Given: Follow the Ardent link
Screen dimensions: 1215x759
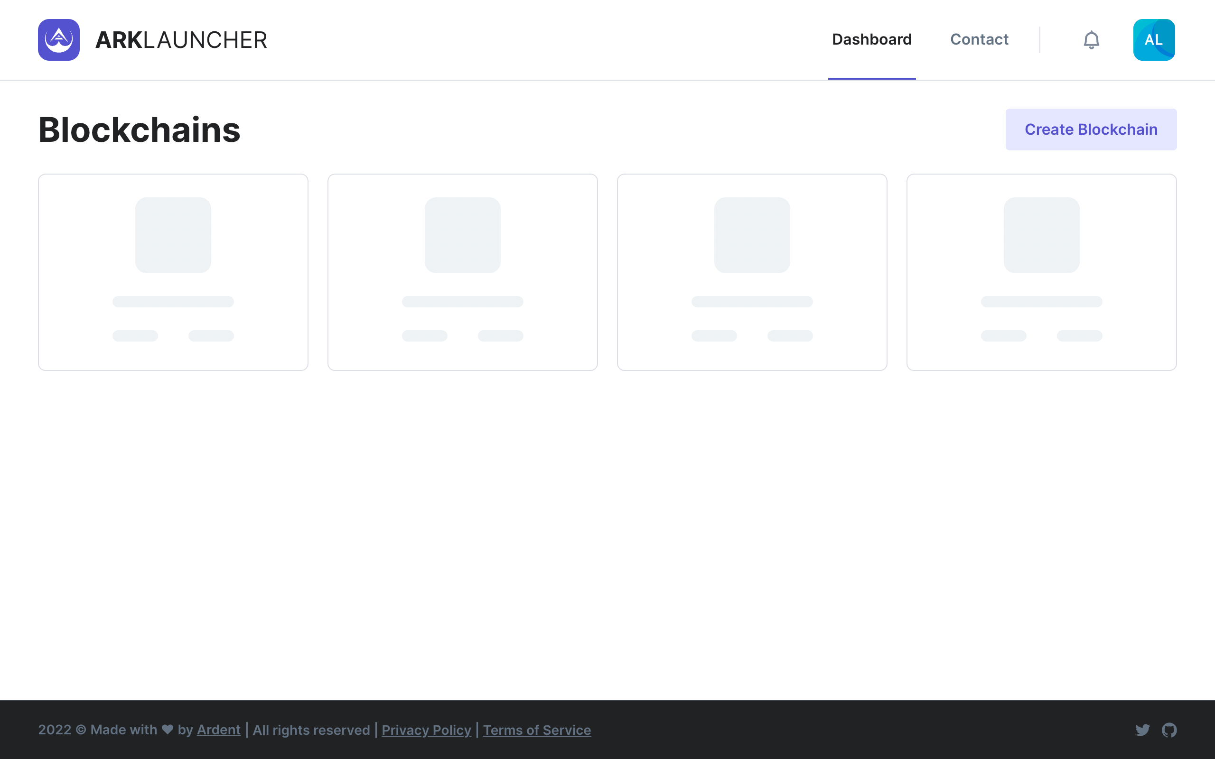Looking at the screenshot, I should click(218, 730).
